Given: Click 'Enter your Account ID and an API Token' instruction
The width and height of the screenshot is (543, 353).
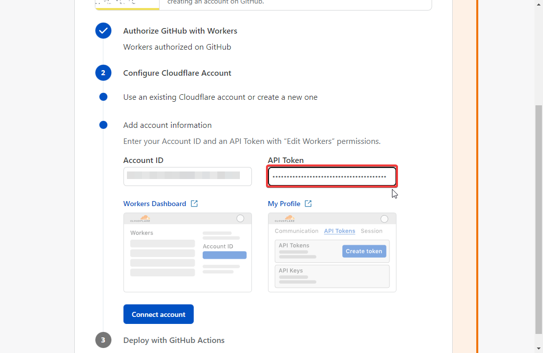Looking at the screenshot, I should tap(252, 141).
